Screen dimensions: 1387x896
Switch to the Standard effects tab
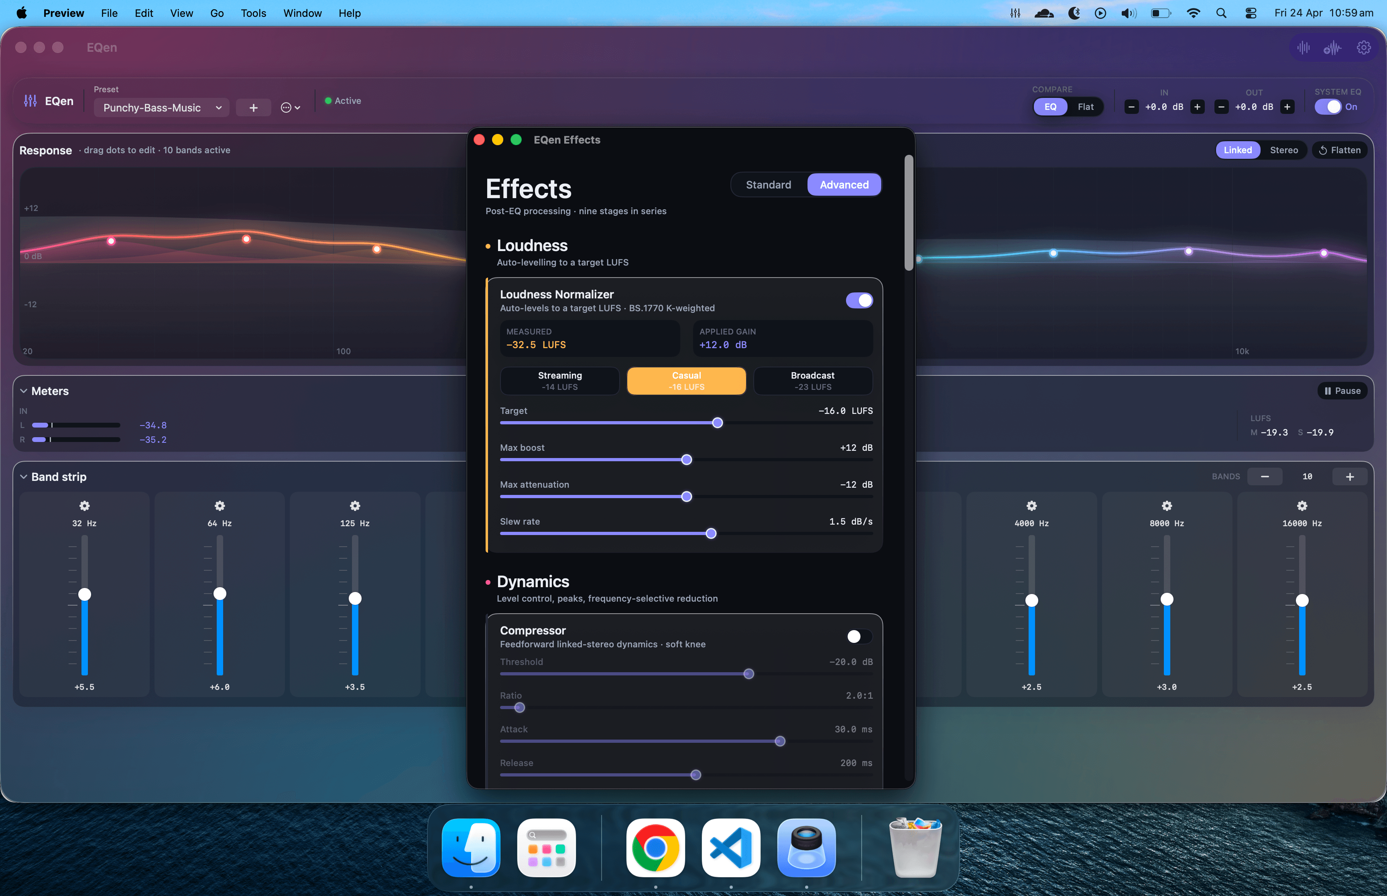[768, 185]
